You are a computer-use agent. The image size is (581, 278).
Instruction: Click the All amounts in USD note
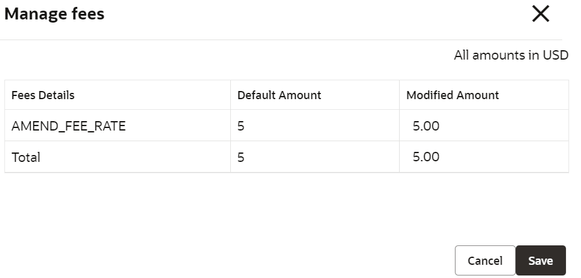click(511, 55)
